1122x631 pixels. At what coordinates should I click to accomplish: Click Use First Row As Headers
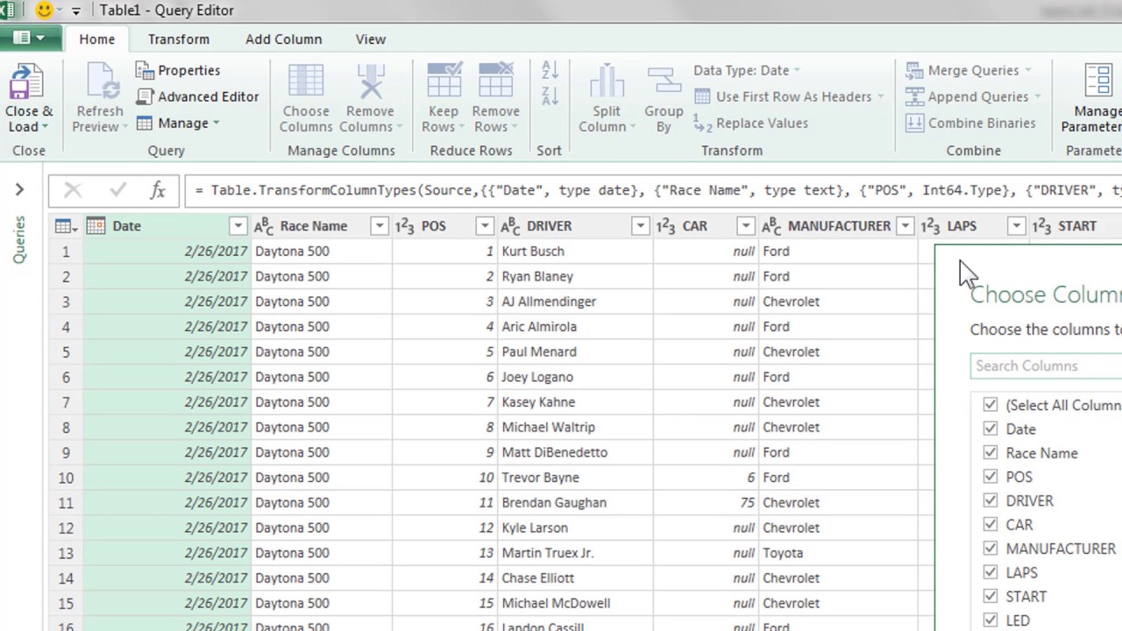(x=789, y=96)
